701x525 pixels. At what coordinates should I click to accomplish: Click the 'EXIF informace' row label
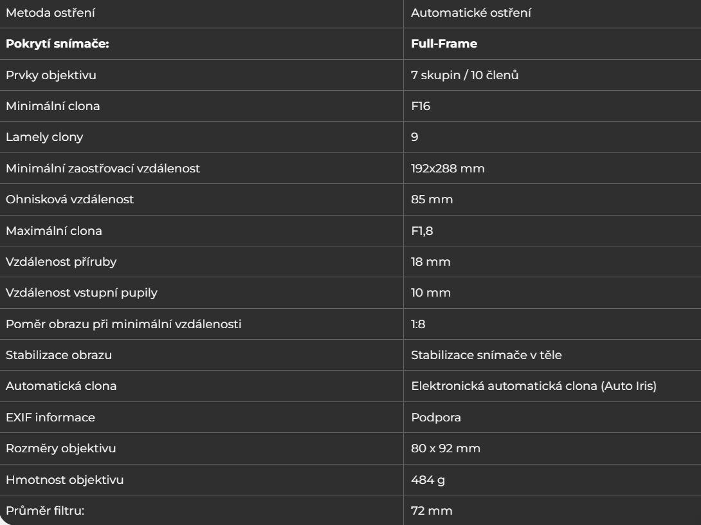pyautogui.click(x=51, y=418)
